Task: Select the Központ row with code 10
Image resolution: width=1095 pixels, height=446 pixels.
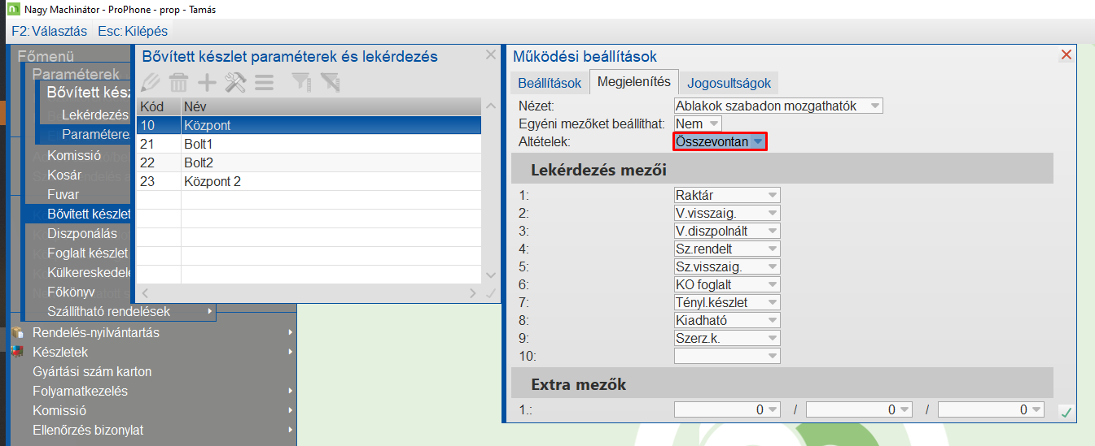Action: click(x=309, y=125)
